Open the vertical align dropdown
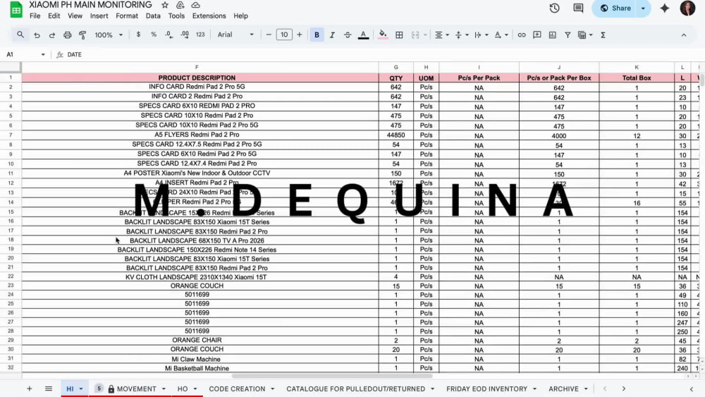Image resolution: width=705 pixels, height=397 pixels. 461,35
